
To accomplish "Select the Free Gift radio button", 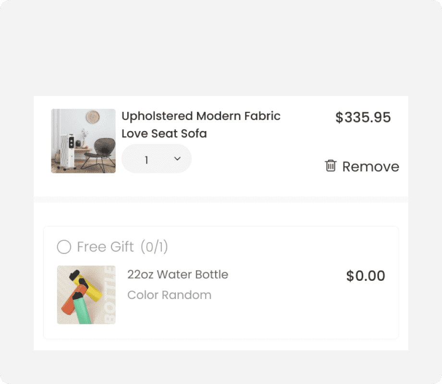I will coord(64,247).
